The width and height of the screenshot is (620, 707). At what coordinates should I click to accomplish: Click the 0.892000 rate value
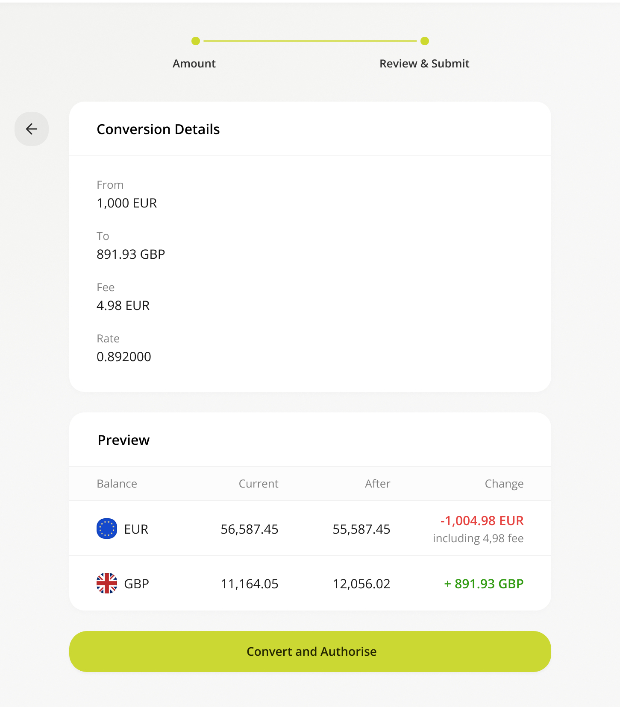click(124, 357)
